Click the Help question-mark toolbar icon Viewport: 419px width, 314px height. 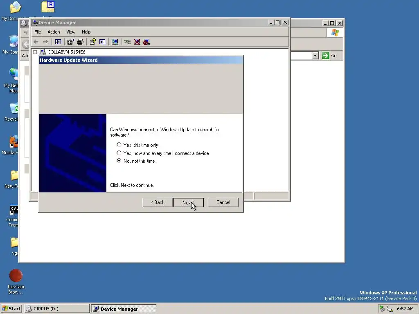click(93, 42)
